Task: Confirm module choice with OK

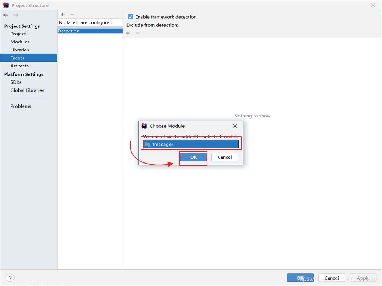Action: tap(193, 157)
